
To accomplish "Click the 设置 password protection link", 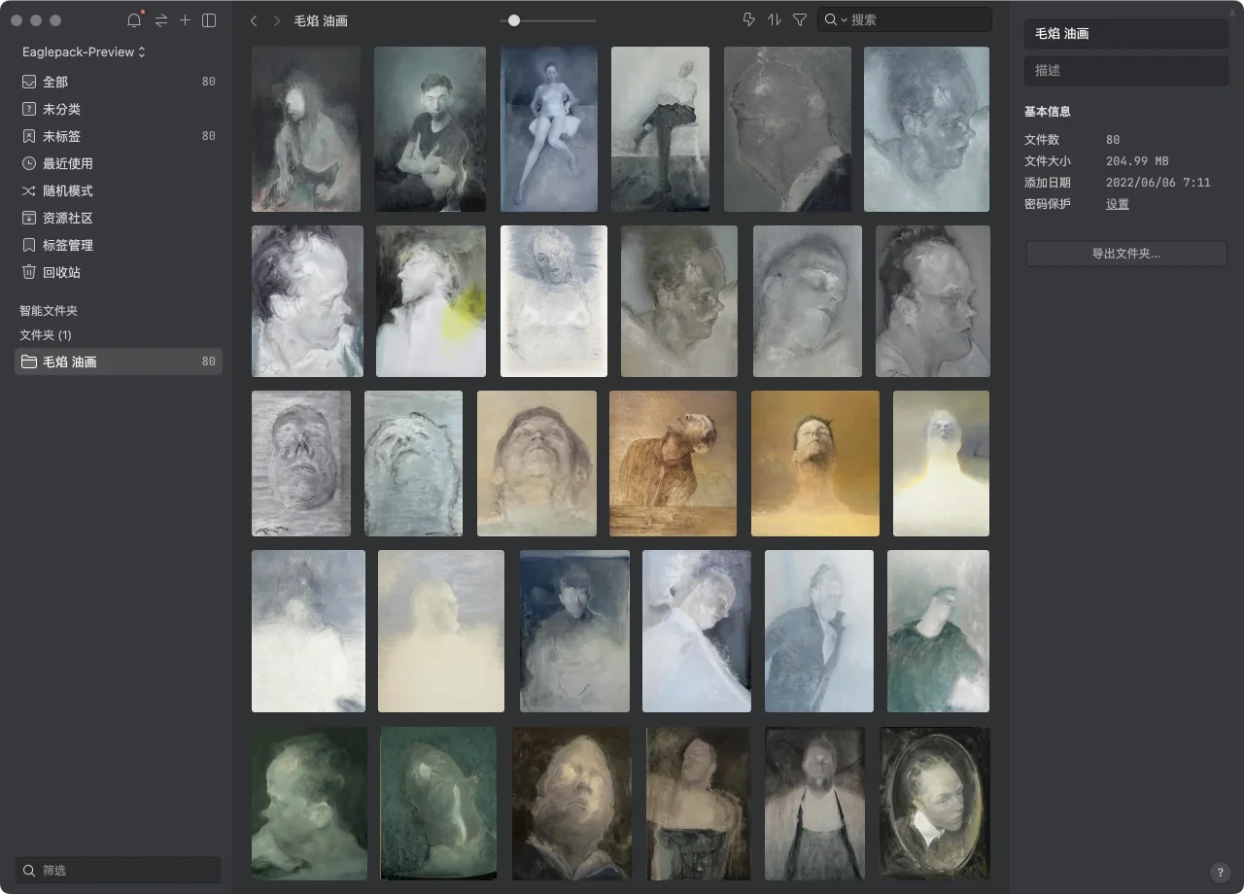I will click(1118, 204).
